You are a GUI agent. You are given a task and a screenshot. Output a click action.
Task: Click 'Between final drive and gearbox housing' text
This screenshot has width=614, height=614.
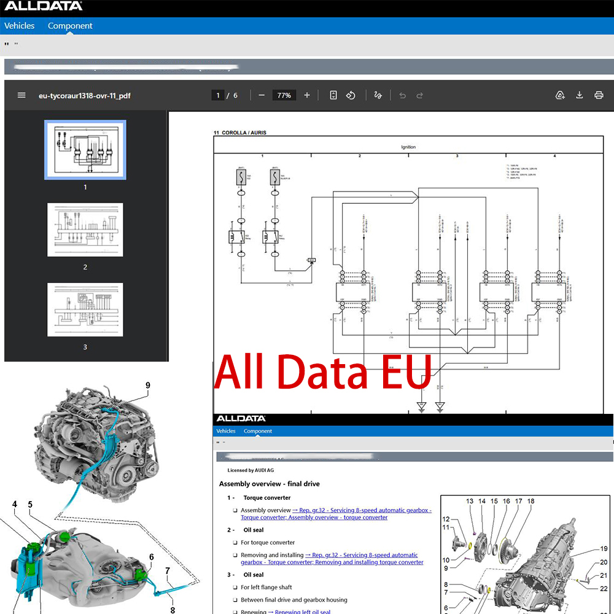point(293,599)
